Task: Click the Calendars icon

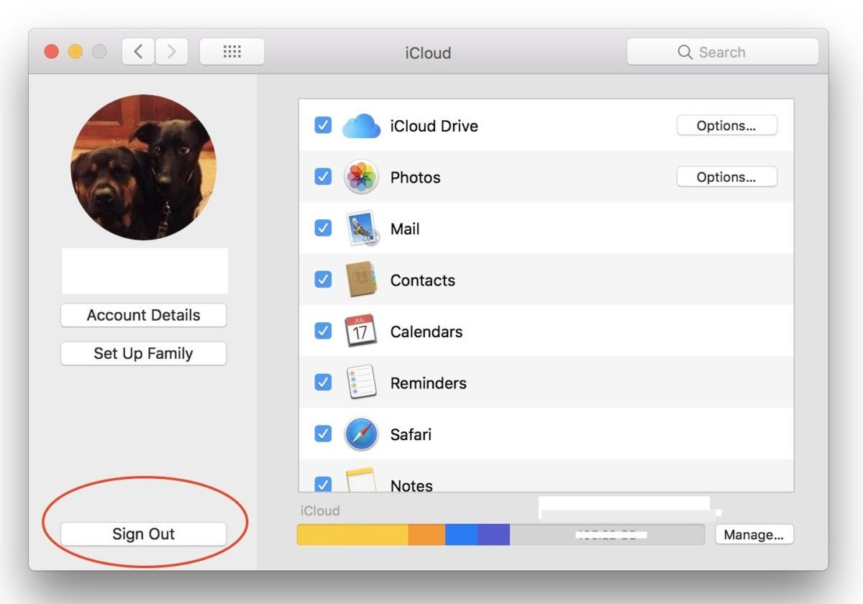Action: [360, 331]
